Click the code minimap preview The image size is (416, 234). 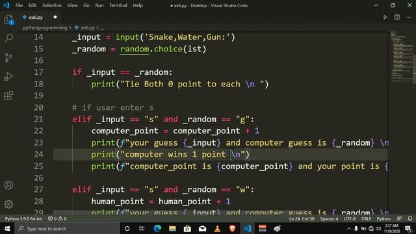click(x=401, y=56)
